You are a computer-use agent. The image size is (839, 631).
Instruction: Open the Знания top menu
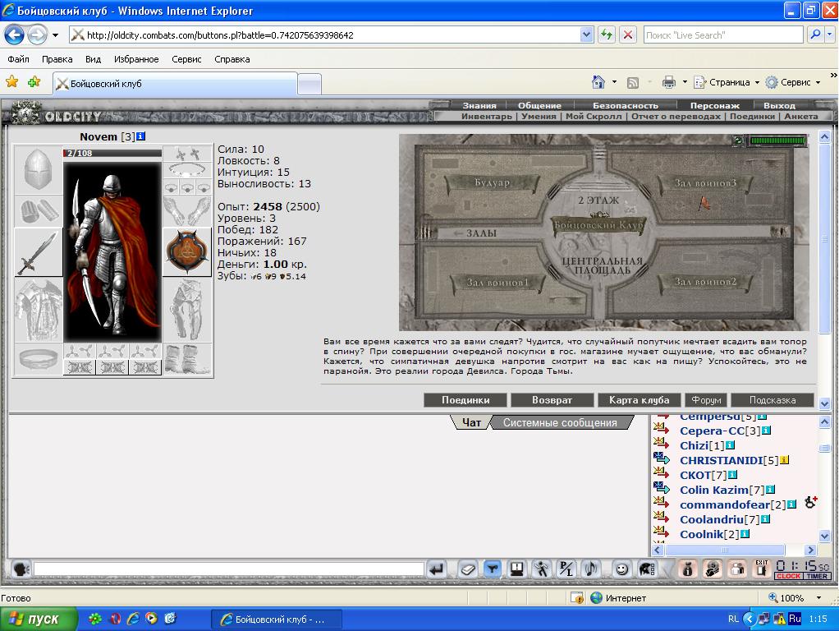coord(479,105)
